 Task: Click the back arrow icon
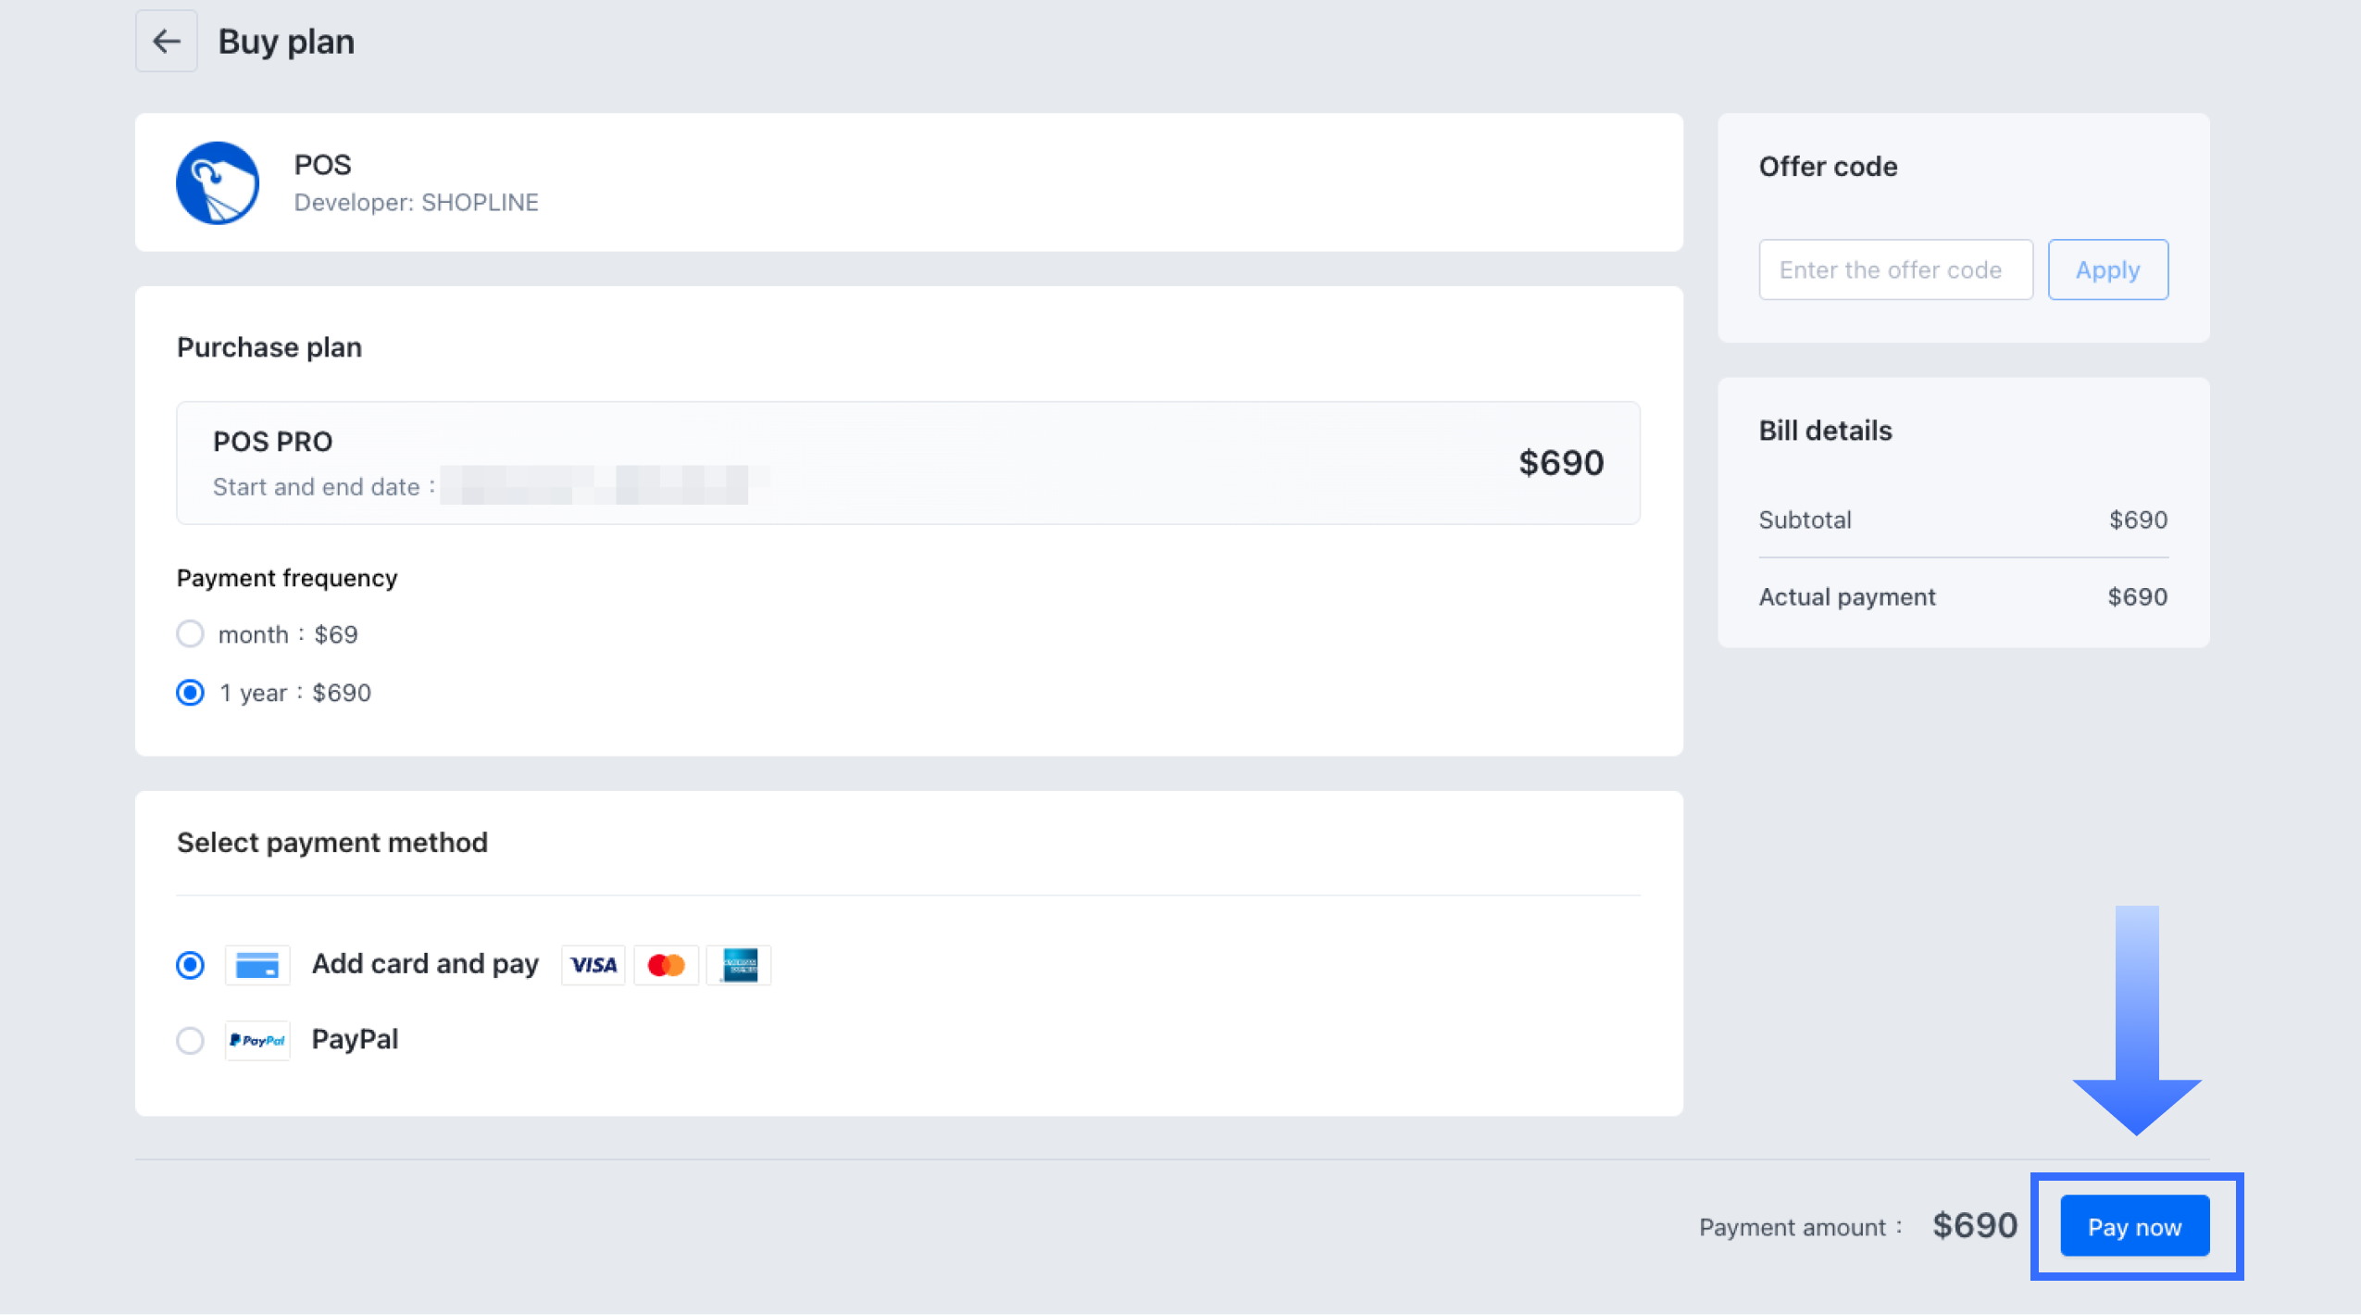click(167, 42)
